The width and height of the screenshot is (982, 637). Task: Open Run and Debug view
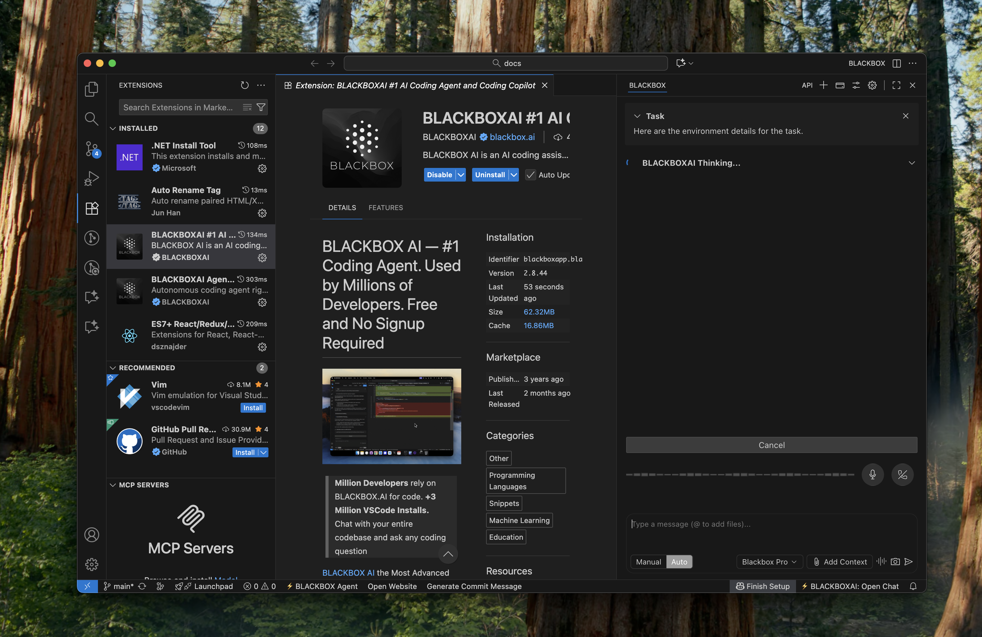[92, 178]
